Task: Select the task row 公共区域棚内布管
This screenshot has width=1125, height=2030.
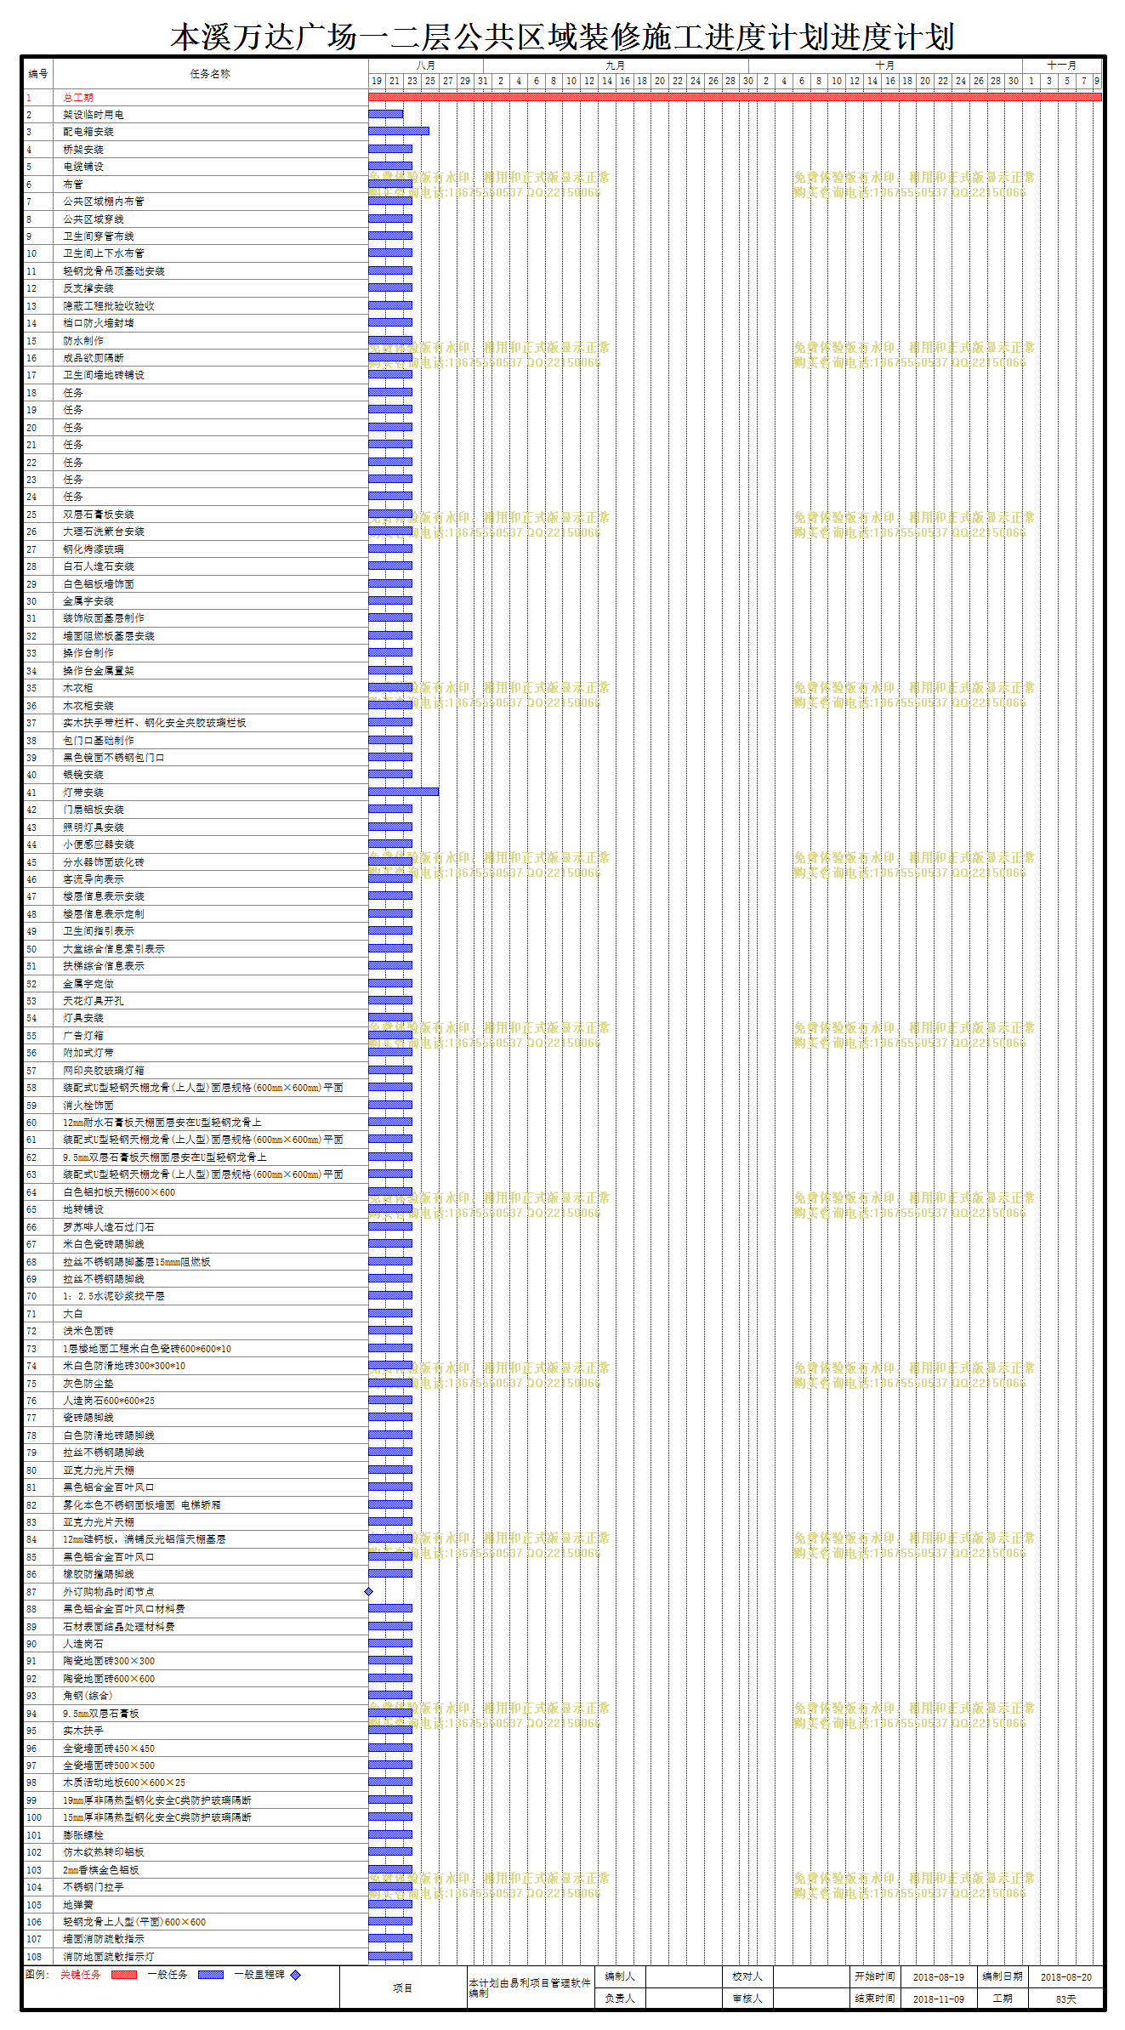Action: (195, 202)
